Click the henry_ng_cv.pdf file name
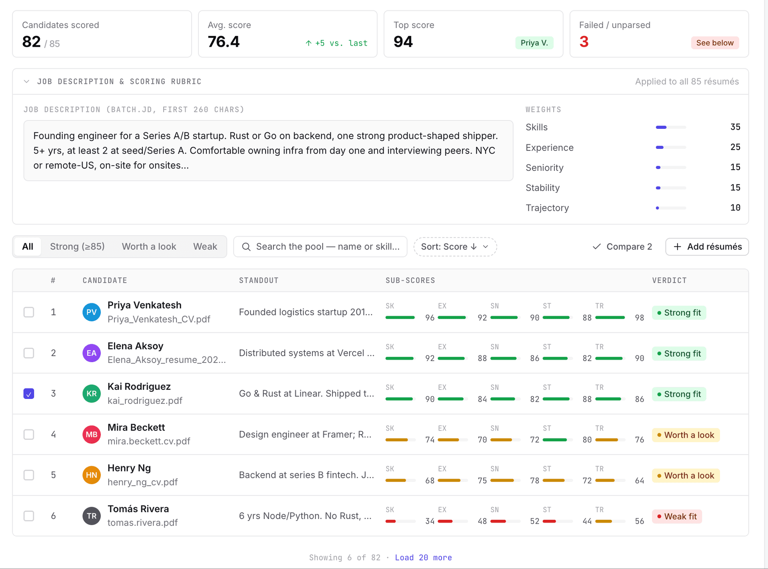This screenshot has width=768, height=569. 142,482
